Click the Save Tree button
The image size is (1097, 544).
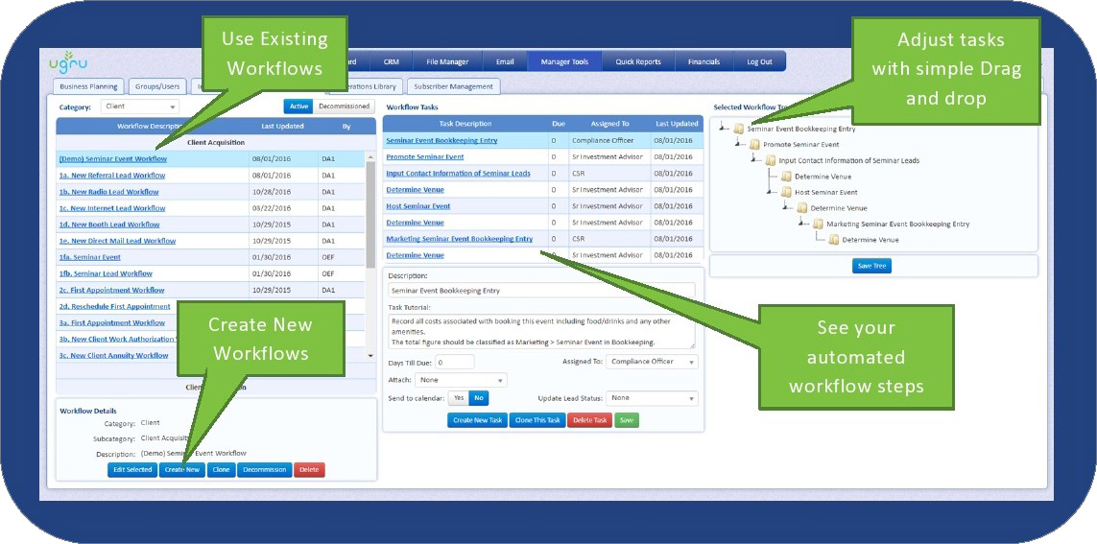871,267
